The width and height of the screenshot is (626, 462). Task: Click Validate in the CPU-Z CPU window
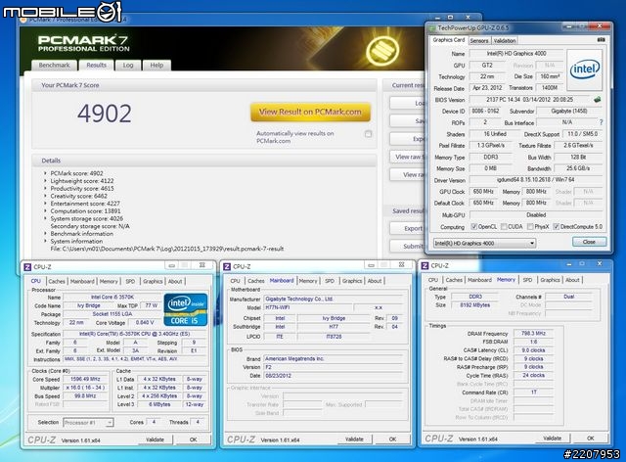pos(155,439)
